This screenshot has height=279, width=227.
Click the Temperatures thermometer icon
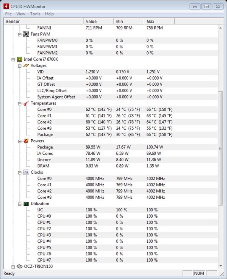[26, 103]
